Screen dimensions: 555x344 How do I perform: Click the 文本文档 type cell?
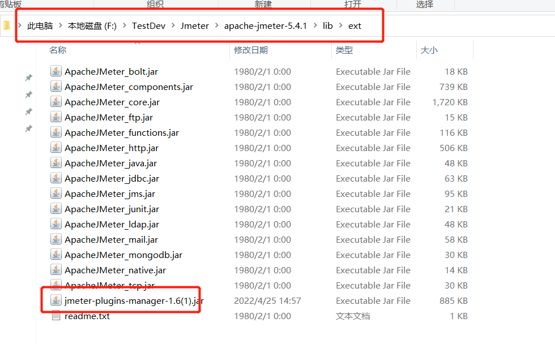(x=352, y=316)
